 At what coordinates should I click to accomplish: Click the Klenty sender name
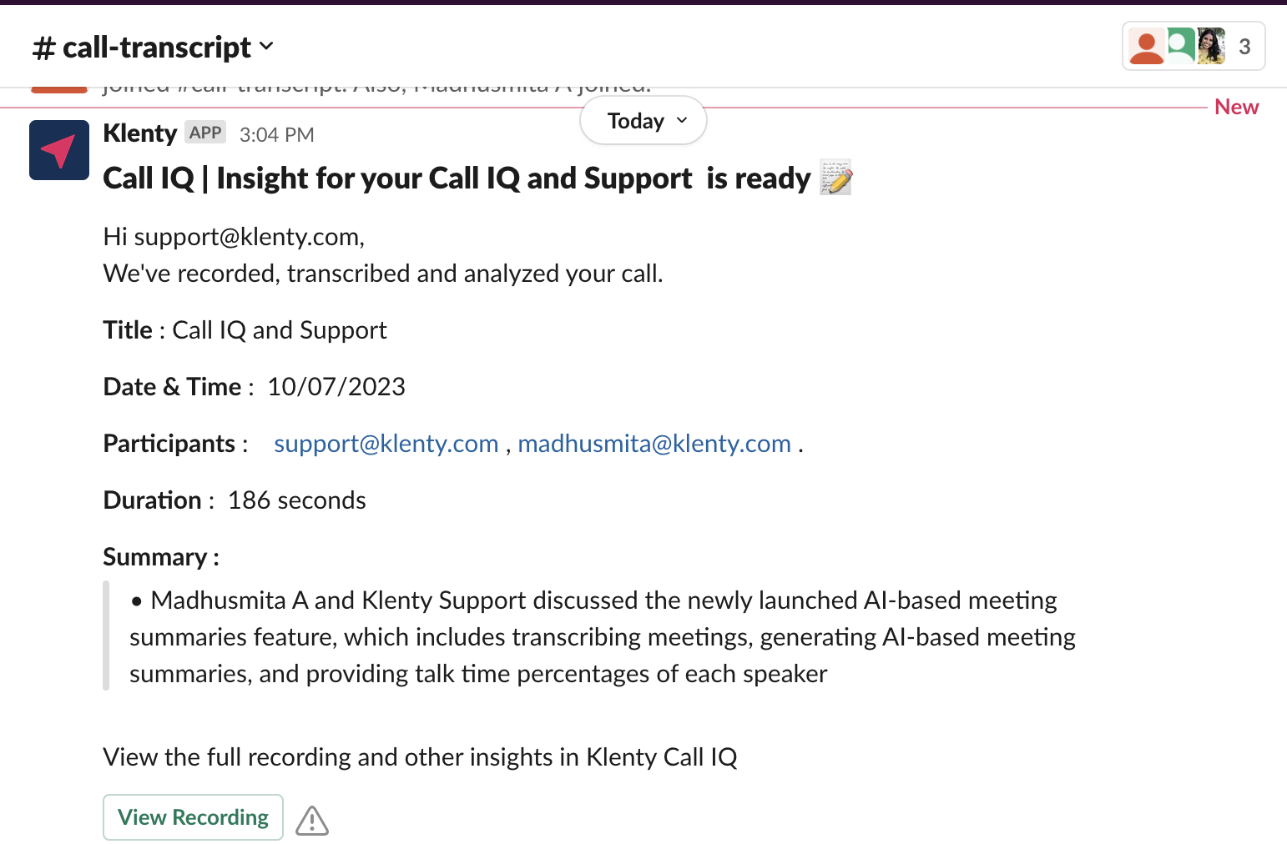click(139, 133)
